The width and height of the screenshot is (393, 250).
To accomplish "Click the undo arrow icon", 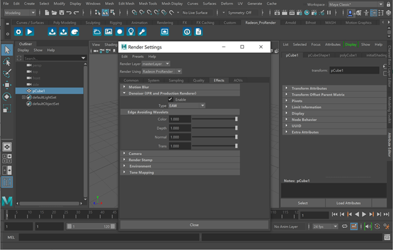I will [x=69, y=13].
